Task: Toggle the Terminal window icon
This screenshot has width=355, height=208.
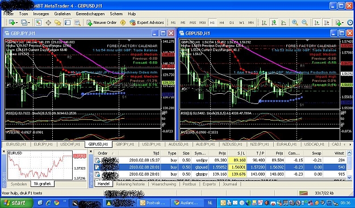Action: [68, 22]
